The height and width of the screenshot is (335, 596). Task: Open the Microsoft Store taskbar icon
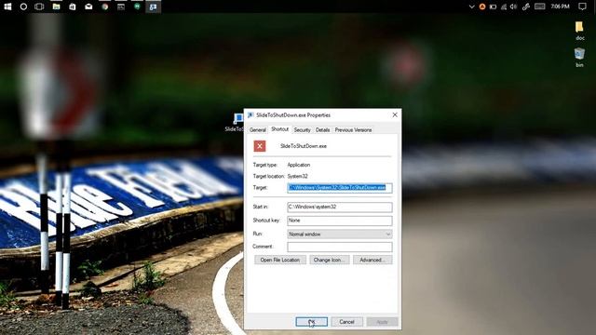[x=73, y=7]
